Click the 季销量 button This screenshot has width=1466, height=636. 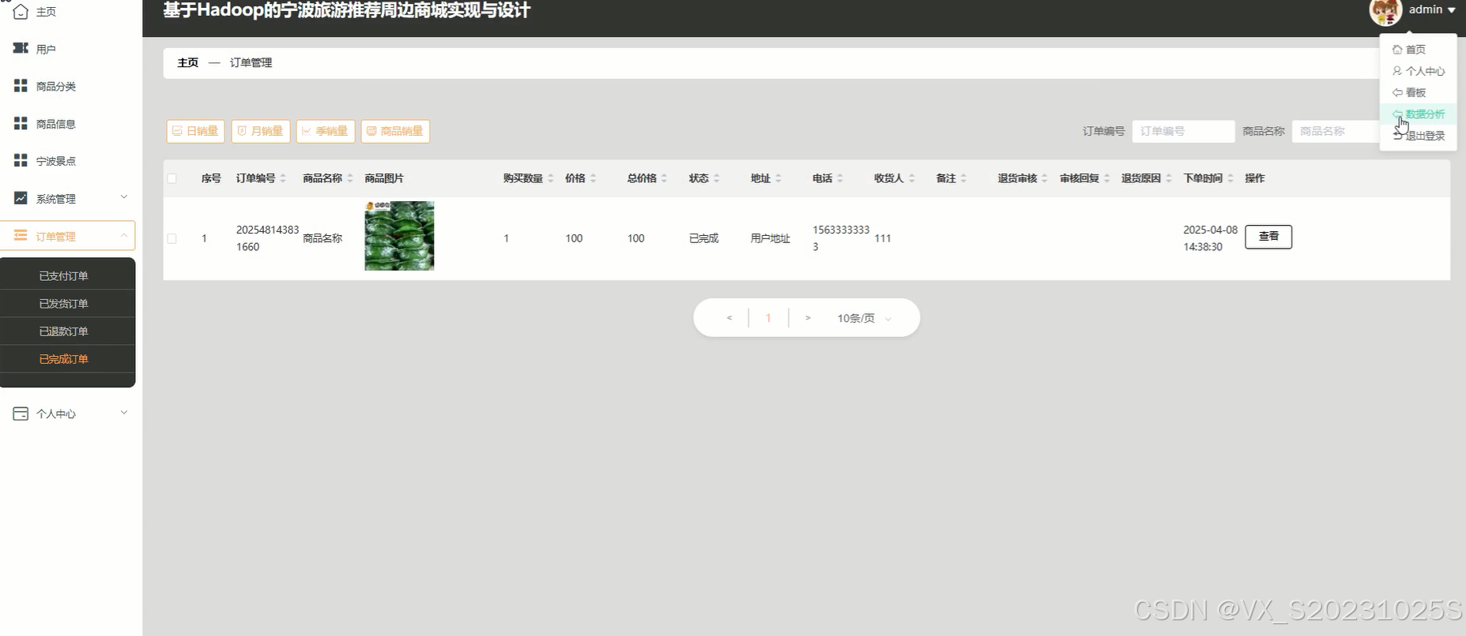coord(326,131)
